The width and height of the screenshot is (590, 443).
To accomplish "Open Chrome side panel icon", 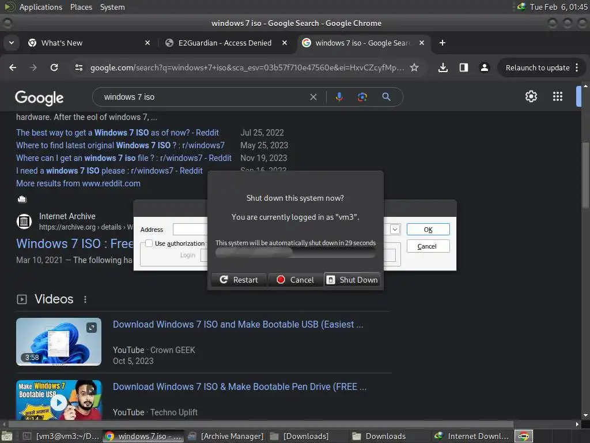I will (464, 67).
